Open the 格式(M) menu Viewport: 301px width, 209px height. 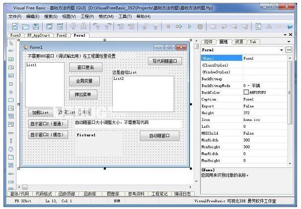click(x=106, y=17)
